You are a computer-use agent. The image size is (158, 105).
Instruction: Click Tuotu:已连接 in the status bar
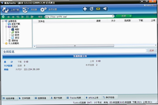[79, 103]
